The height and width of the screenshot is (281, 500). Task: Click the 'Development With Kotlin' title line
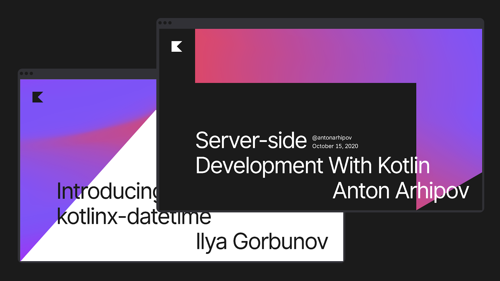point(312,165)
